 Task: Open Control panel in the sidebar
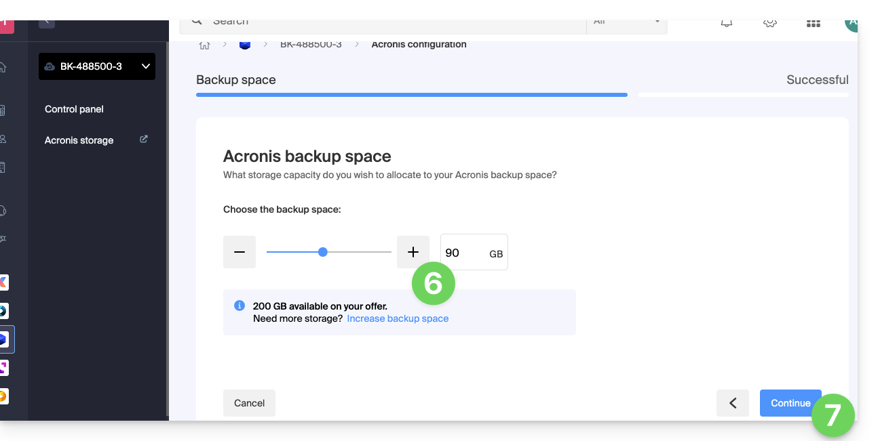pos(74,109)
